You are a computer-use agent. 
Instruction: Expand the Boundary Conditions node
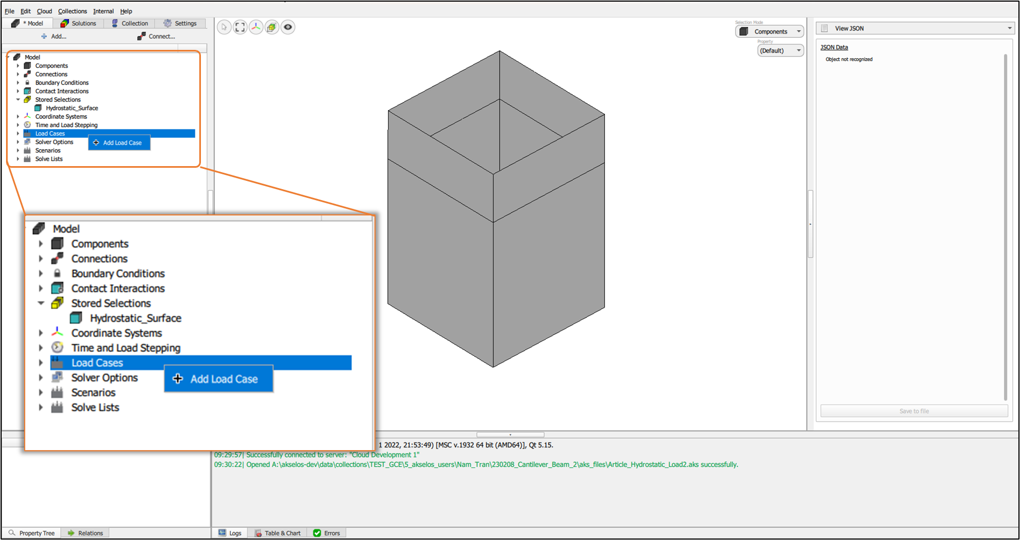pyautogui.click(x=18, y=83)
